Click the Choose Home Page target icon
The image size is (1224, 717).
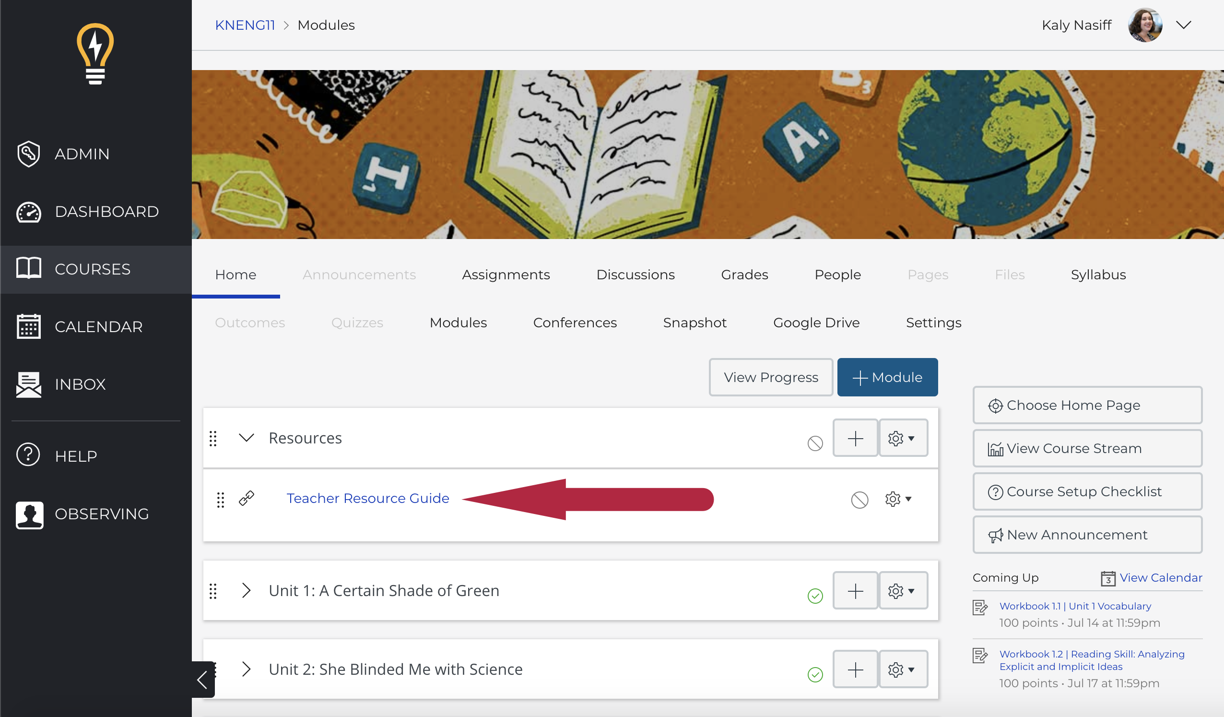995,406
